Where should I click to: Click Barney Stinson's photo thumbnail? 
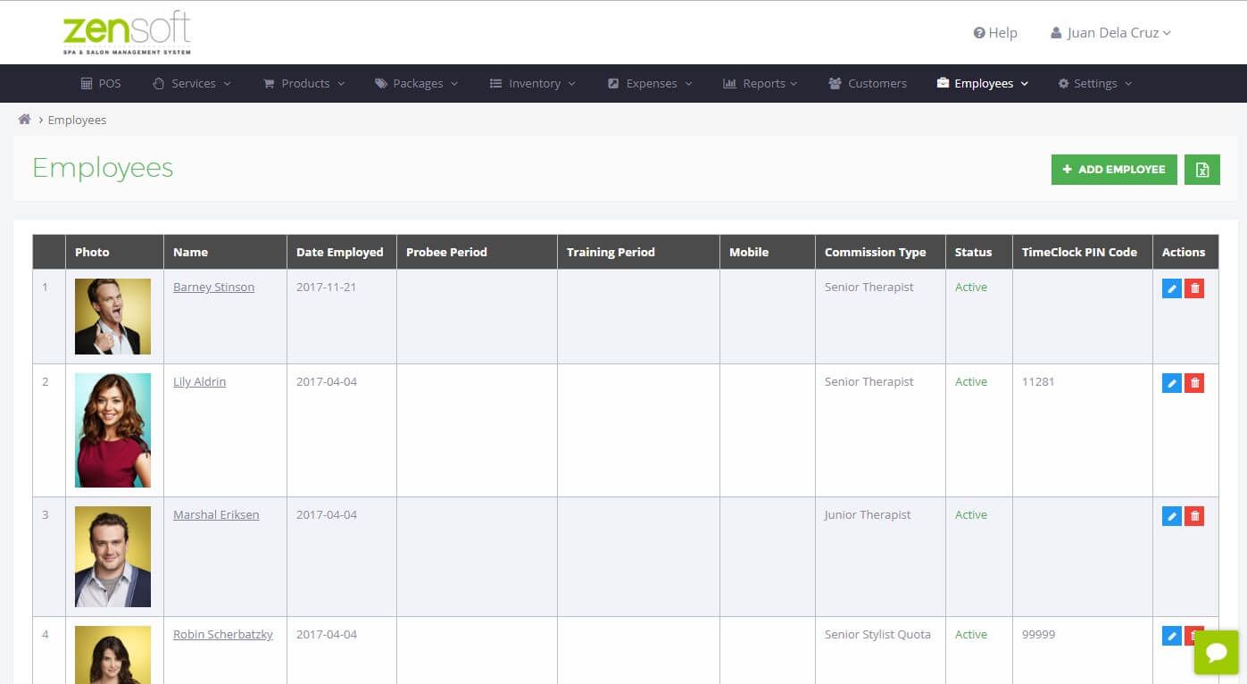coord(112,316)
